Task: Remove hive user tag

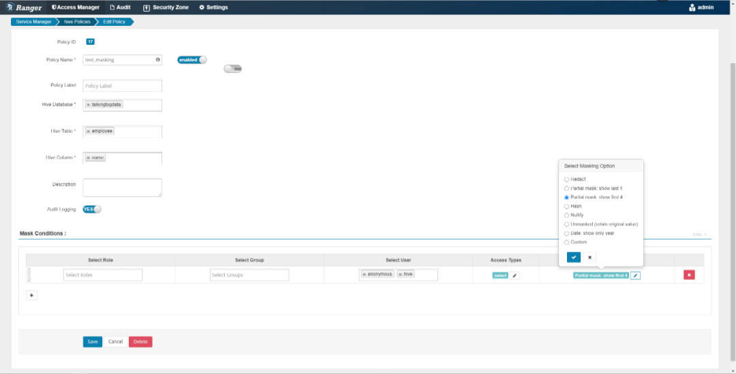Action: tap(400, 274)
